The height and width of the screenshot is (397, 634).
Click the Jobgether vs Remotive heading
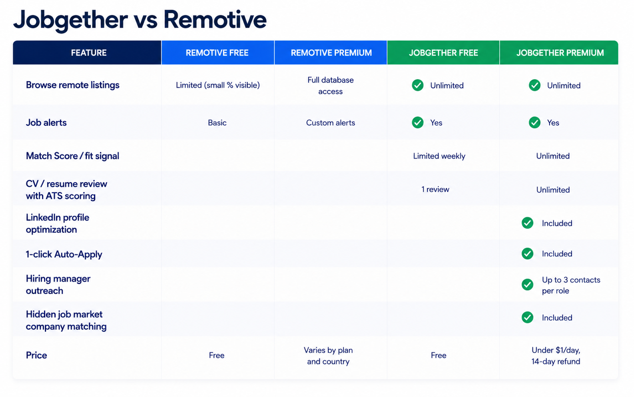[140, 19]
